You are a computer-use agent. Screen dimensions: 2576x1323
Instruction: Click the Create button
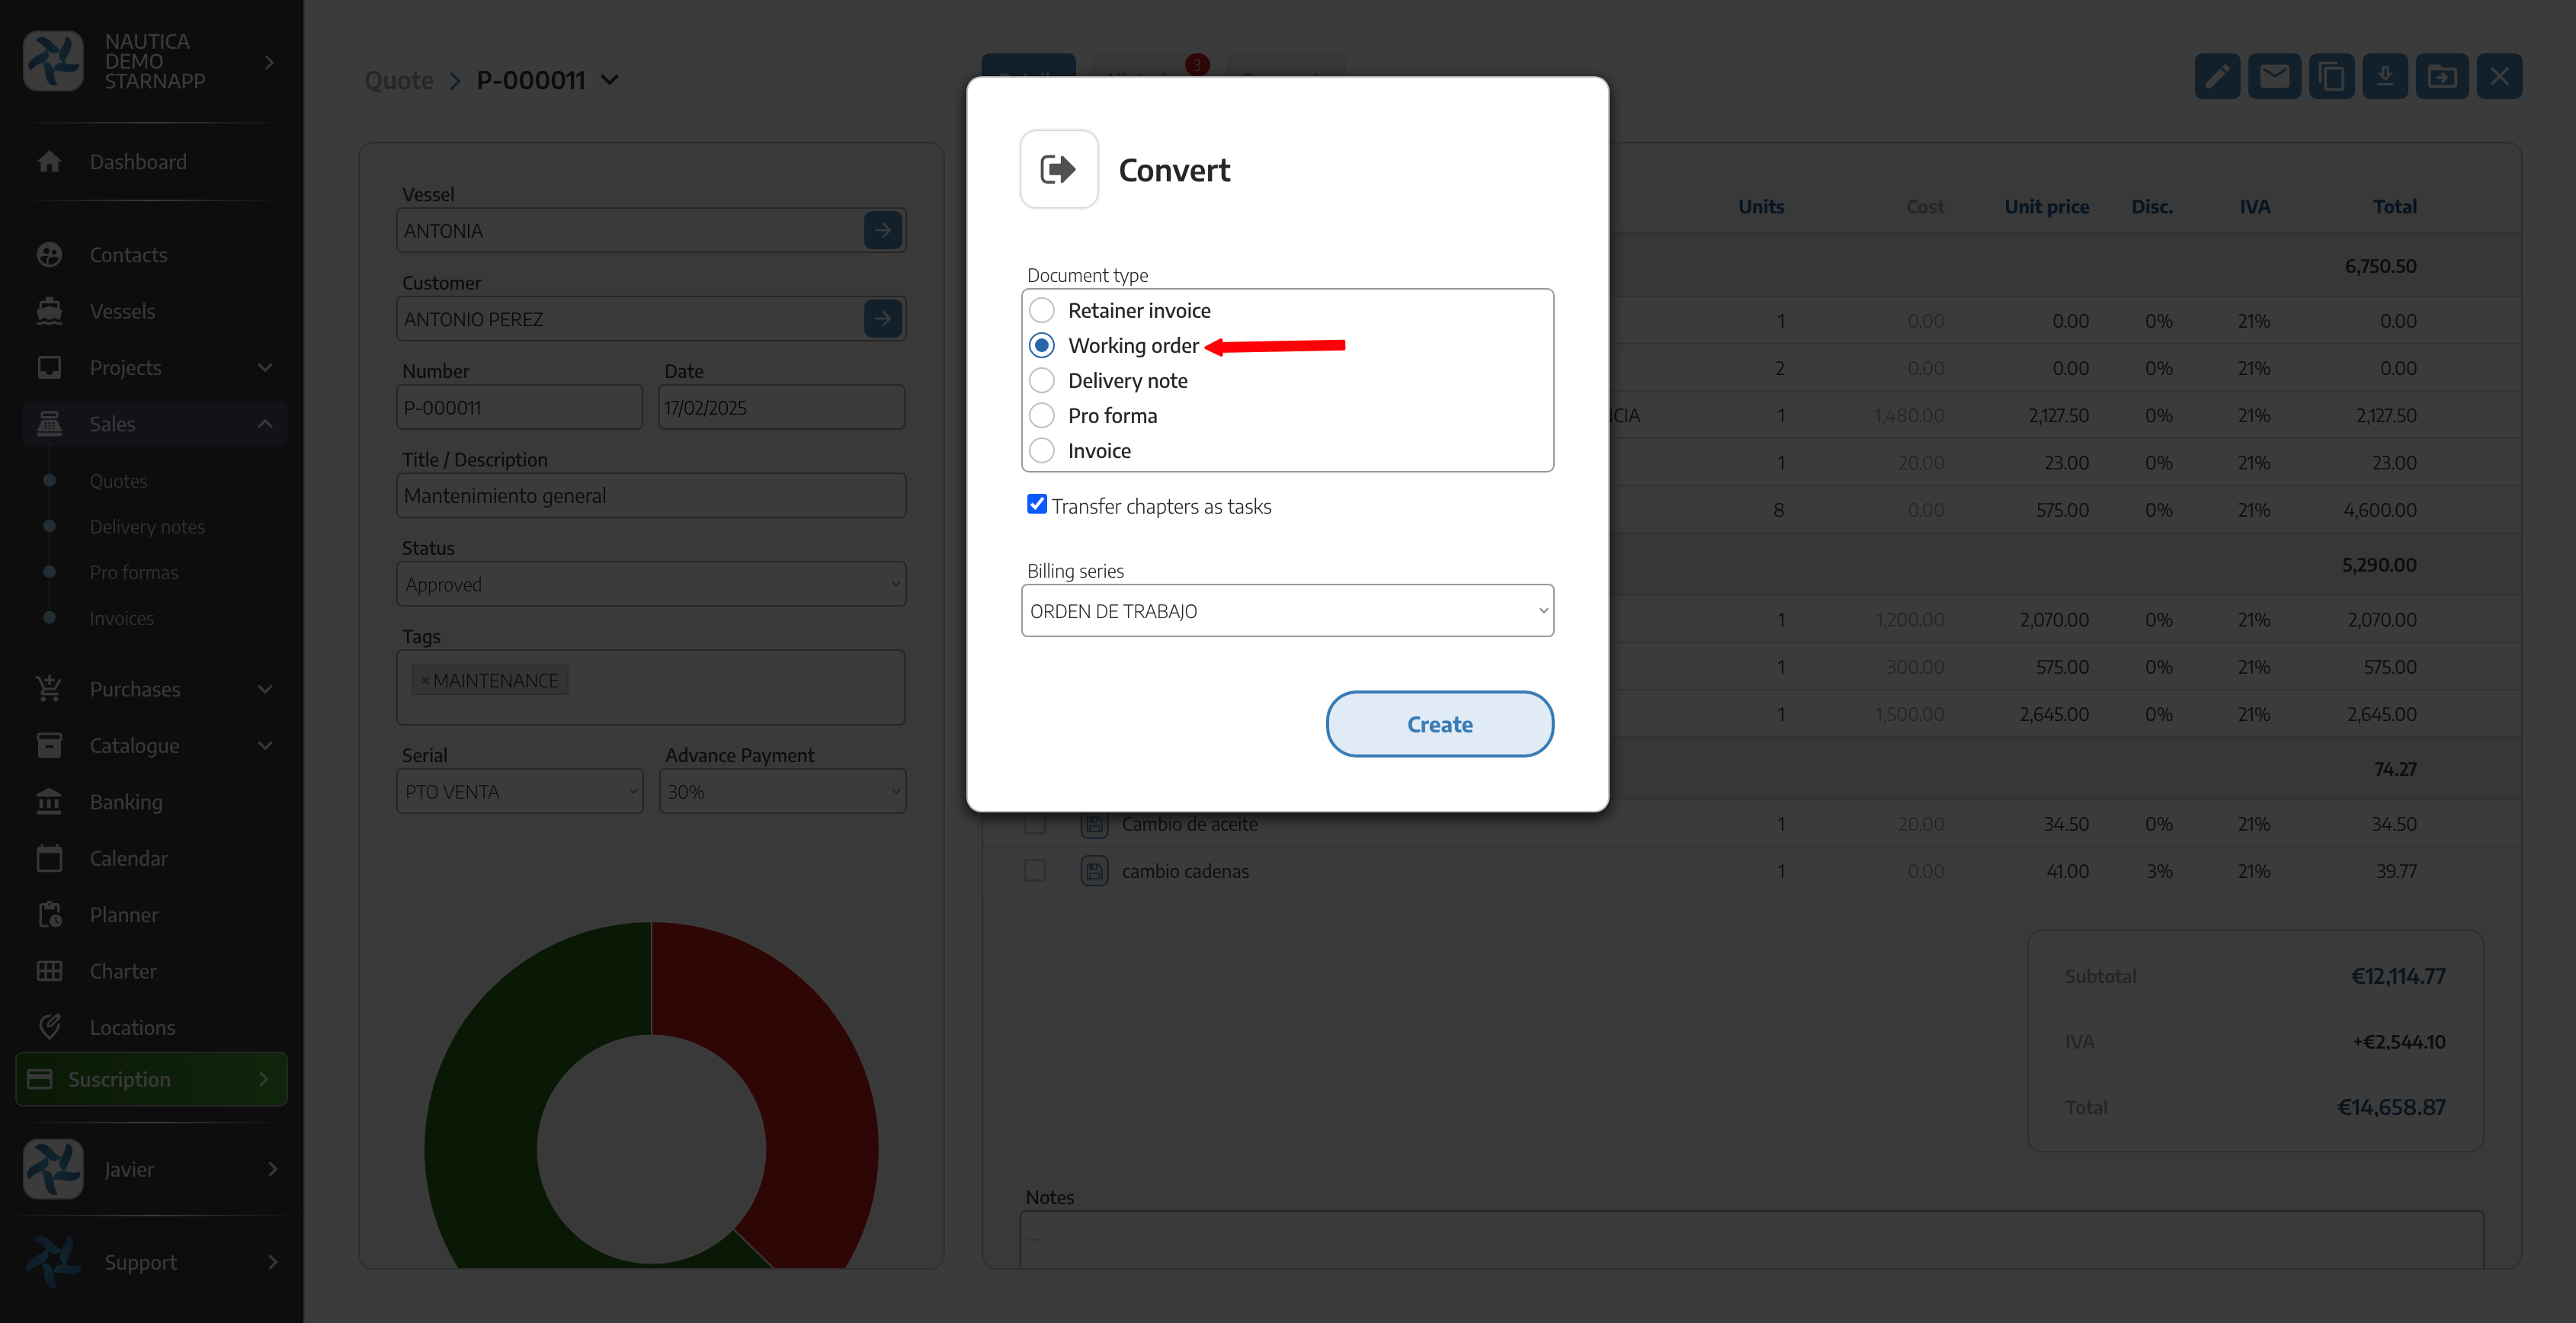click(x=1439, y=724)
